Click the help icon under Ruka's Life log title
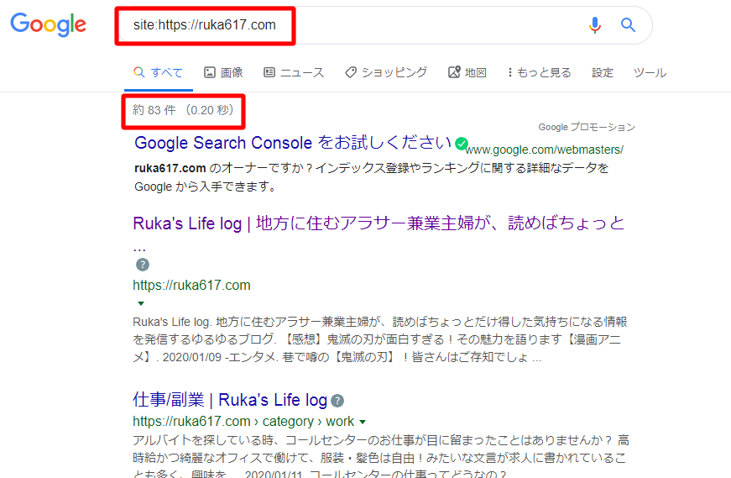Viewport: 731px width, 478px height. [143, 265]
